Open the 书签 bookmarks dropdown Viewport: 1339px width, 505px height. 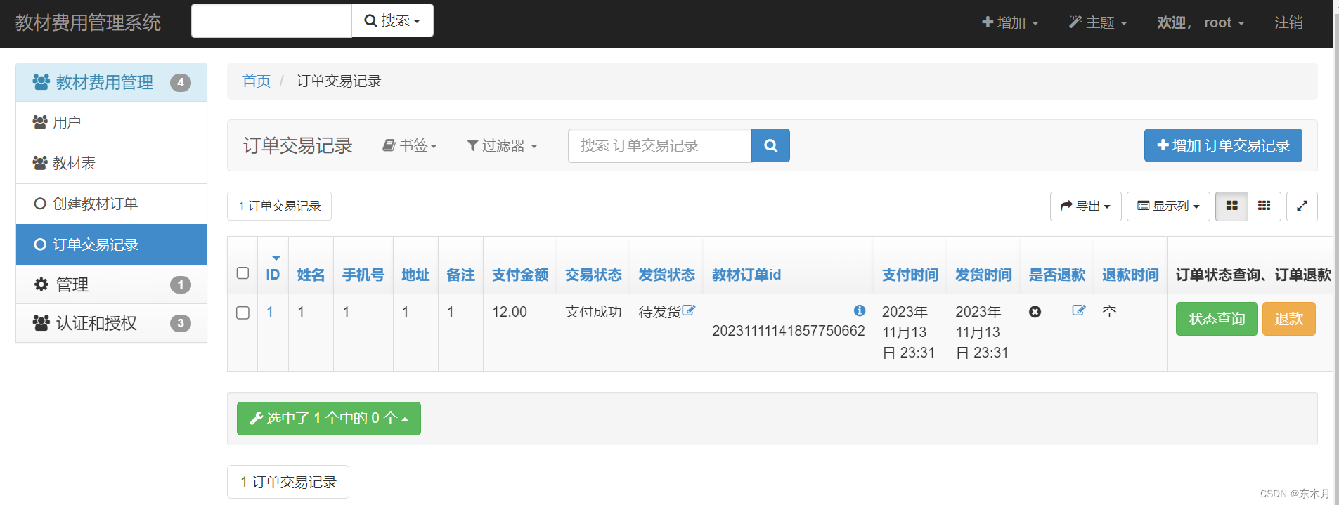click(410, 145)
